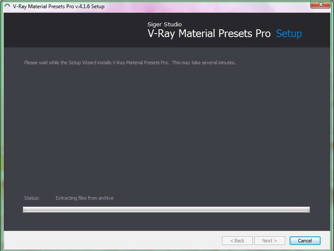Image resolution: width=334 pixels, height=251 pixels.
Task: Click the 'Siger Studio' text in header
Action: click(164, 24)
